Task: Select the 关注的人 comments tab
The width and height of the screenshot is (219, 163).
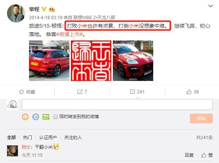Action: (73, 138)
